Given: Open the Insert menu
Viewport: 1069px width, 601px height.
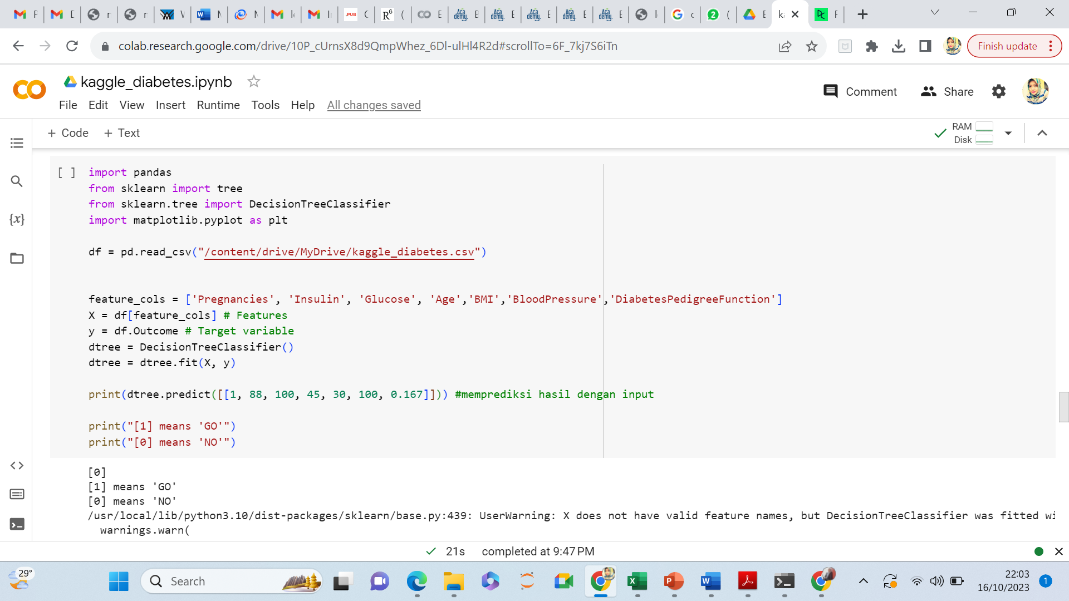Looking at the screenshot, I should [170, 105].
